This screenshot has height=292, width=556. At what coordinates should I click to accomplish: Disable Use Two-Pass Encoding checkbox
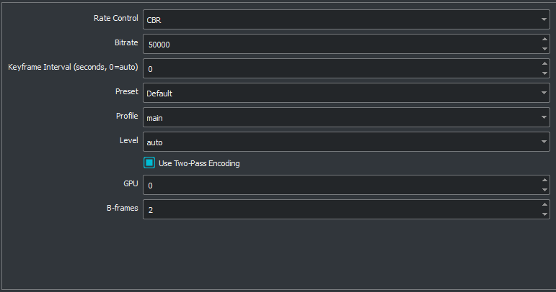(149, 163)
